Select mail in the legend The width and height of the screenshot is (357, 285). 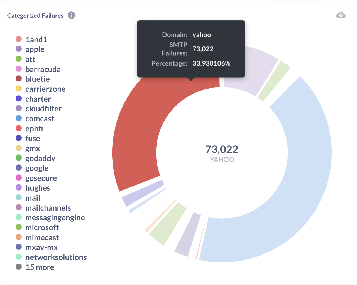tap(28, 198)
